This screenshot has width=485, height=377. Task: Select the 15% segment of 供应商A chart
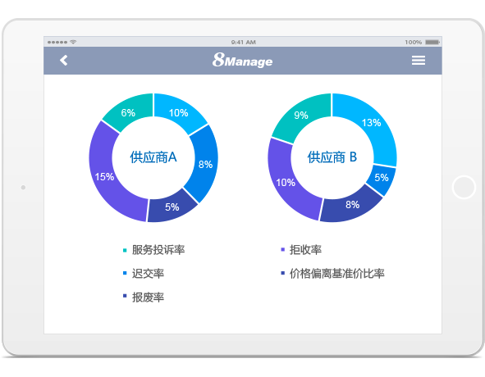(104, 177)
